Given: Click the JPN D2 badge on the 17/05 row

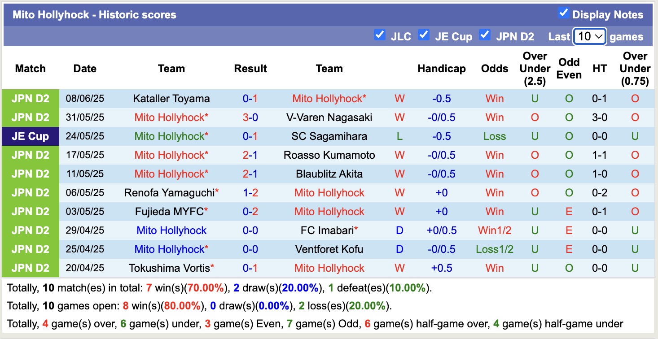Looking at the screenshot, I should click(30, 155).
